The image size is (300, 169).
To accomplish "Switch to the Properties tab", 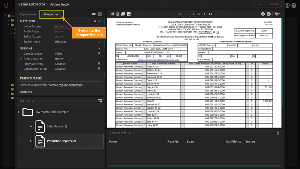I will click(51, 14).
